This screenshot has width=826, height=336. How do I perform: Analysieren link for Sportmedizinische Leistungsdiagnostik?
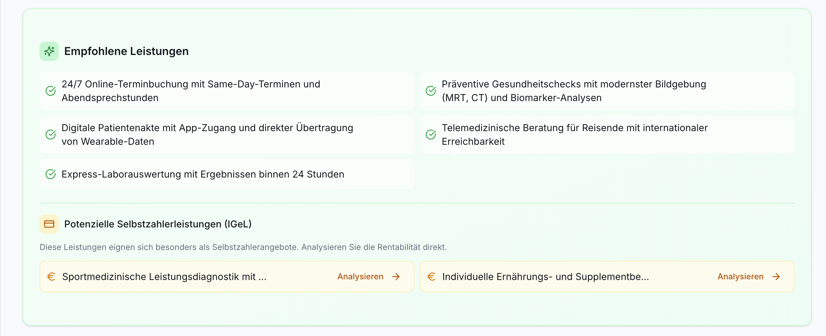360,277
